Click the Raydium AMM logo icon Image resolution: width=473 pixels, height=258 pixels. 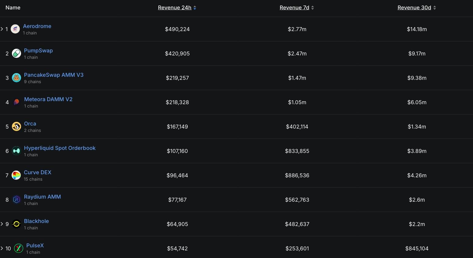[x=16, y=200]
